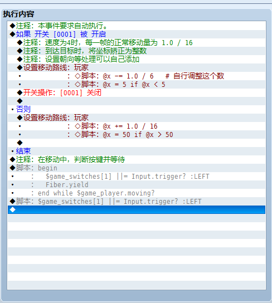The height and width of the screenshot is (303, 272).
Task: Select the 结束 branch end line
Action: point(137,151)
